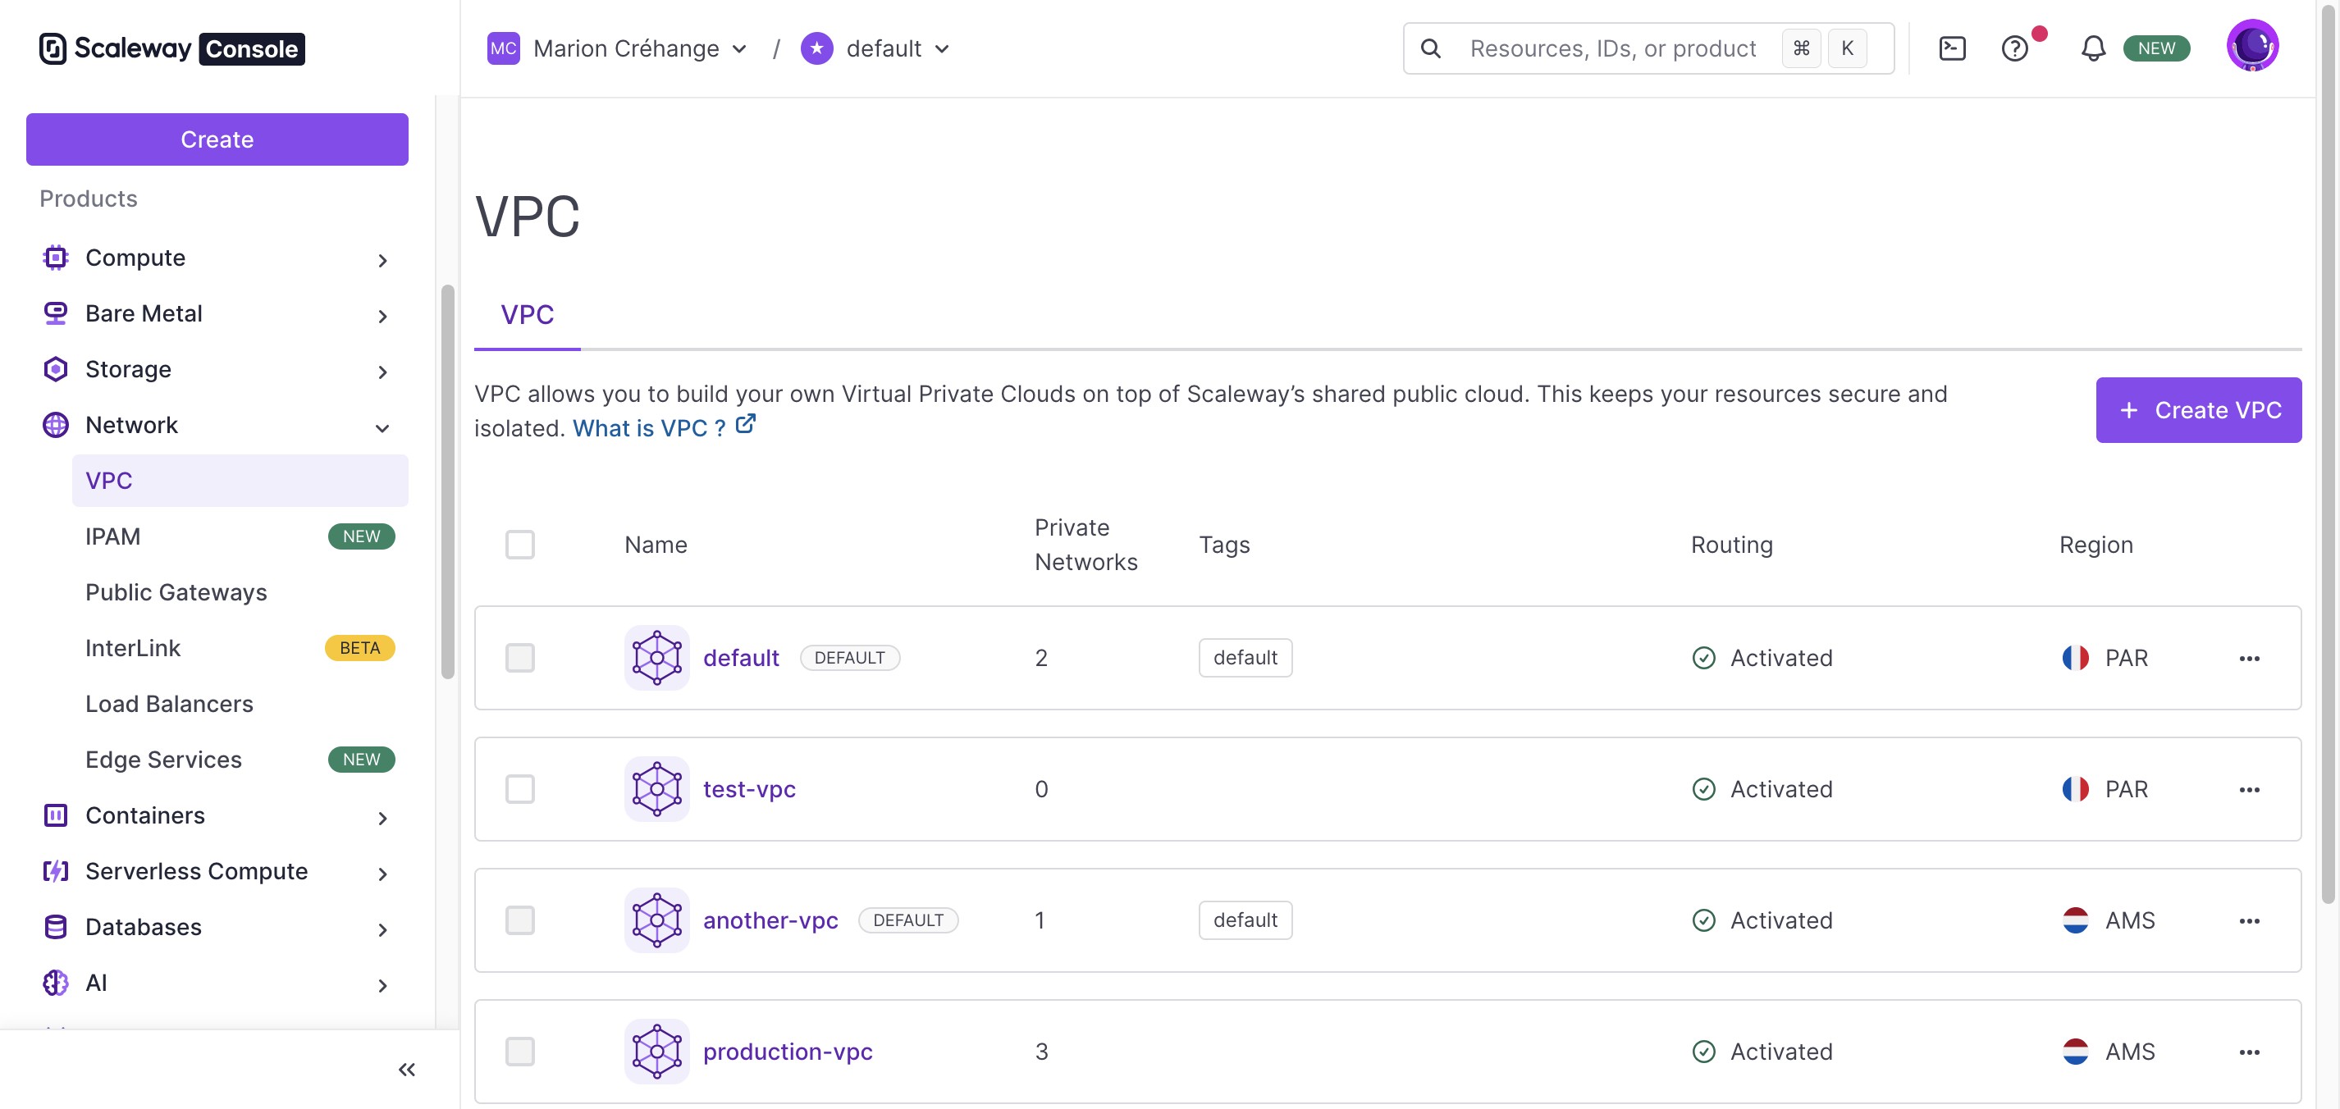Viewport: 2340px width, 1109px height.
Task: Click the green NEW badge beside the bell
Action: click(2156, 48)
